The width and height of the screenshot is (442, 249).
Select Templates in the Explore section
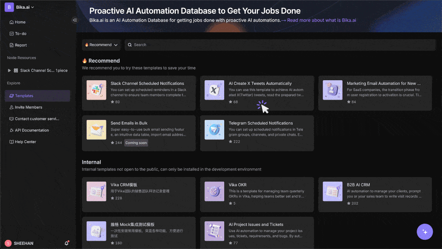pos(37,96)
